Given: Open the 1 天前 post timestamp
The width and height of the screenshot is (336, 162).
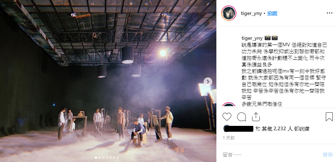Looking at the screenshot, I should [x=229, y=138].
